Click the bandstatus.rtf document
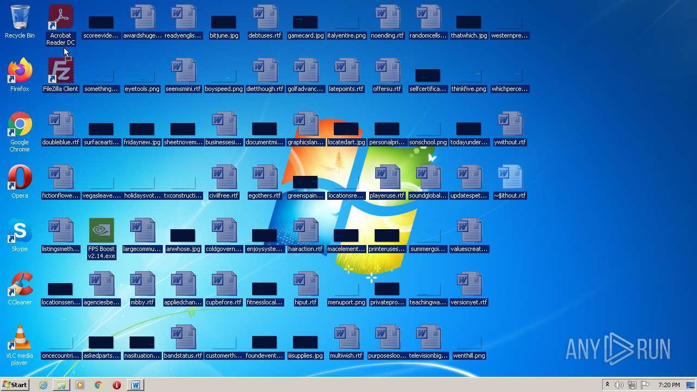The height and width of the screenshot is (392, 697). [x=183, y=342]
